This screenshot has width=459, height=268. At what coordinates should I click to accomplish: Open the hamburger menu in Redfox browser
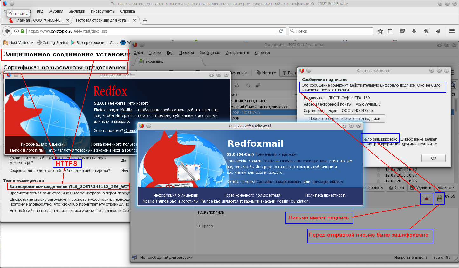(452, 31)
